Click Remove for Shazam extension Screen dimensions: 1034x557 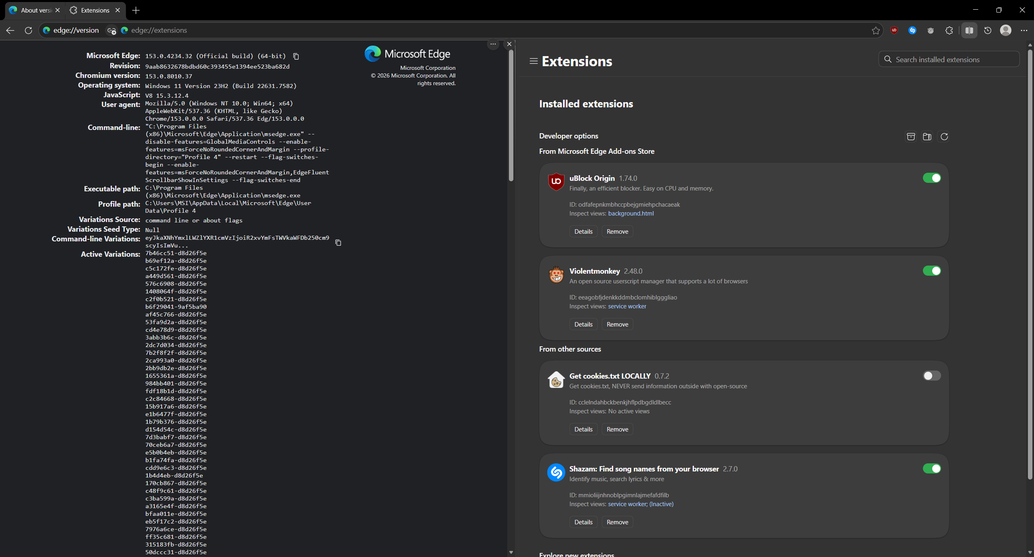[x=617, y=522]
